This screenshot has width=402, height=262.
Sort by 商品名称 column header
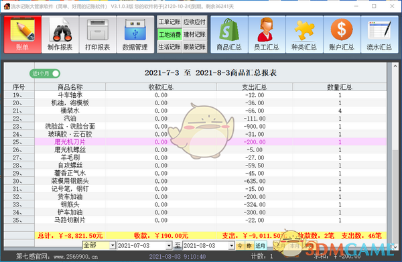(x=70, y=87)
